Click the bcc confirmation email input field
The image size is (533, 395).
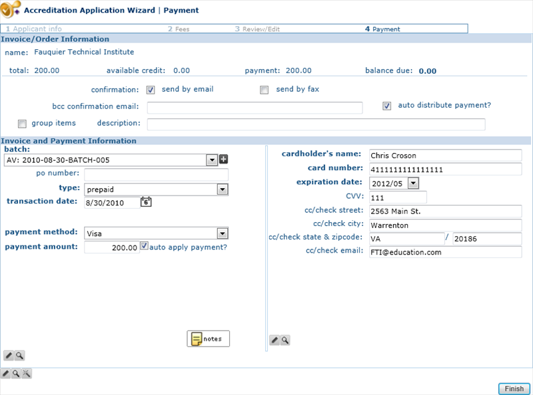click(x=253, y=106)
